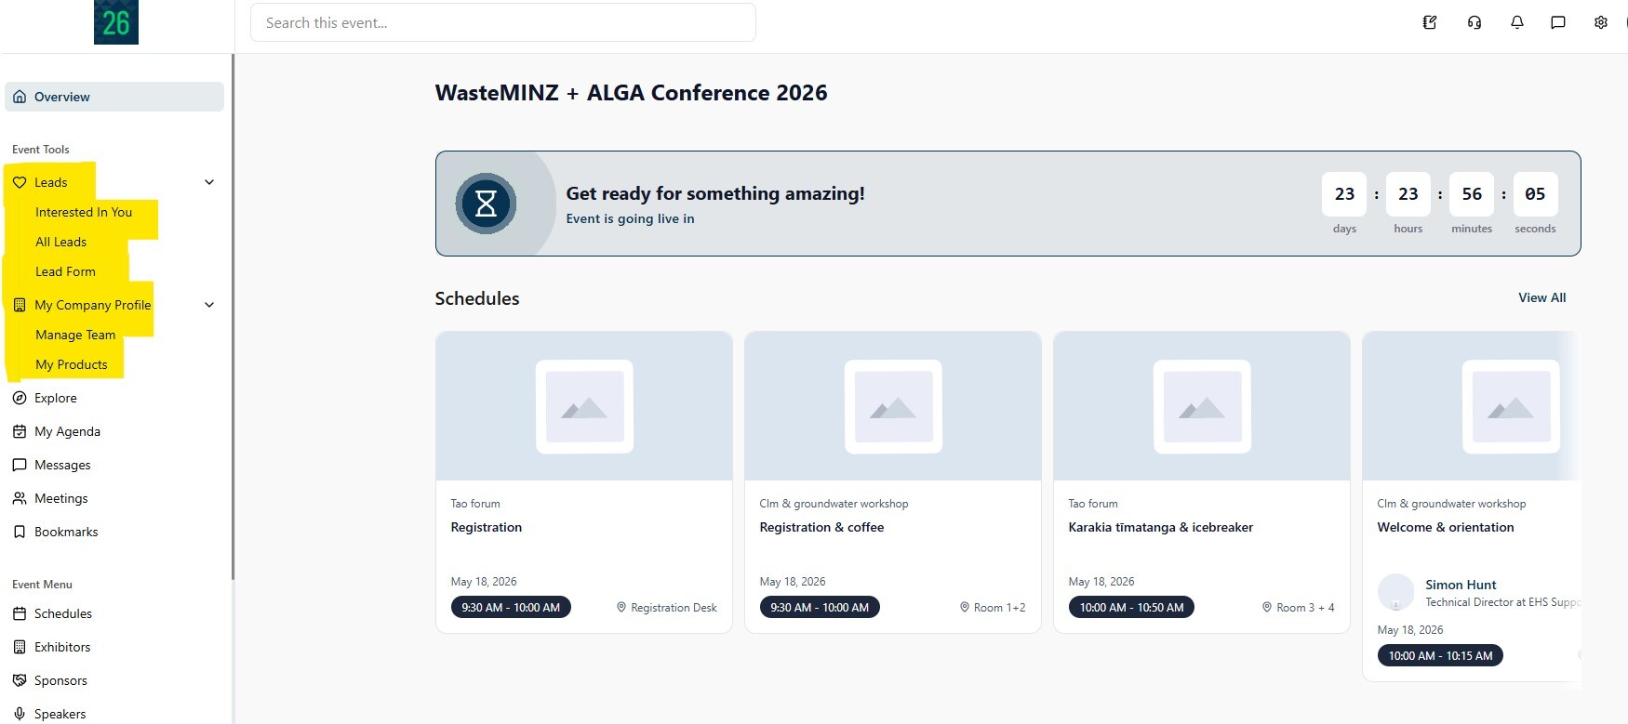This screenshot has height=724, width=1628.
Task: Click the Registration Desk location text
Action: 674,608
